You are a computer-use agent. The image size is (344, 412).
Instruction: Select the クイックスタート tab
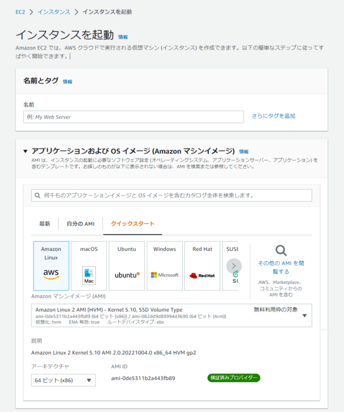pyautogui.click(x=132, y=224)
